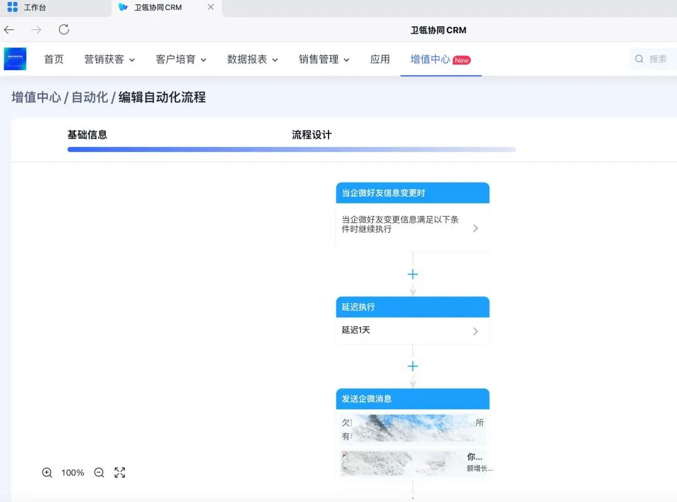
Task: Refresh the page with the reload icon
Action: pyautogui.click(x=64, y=29)
